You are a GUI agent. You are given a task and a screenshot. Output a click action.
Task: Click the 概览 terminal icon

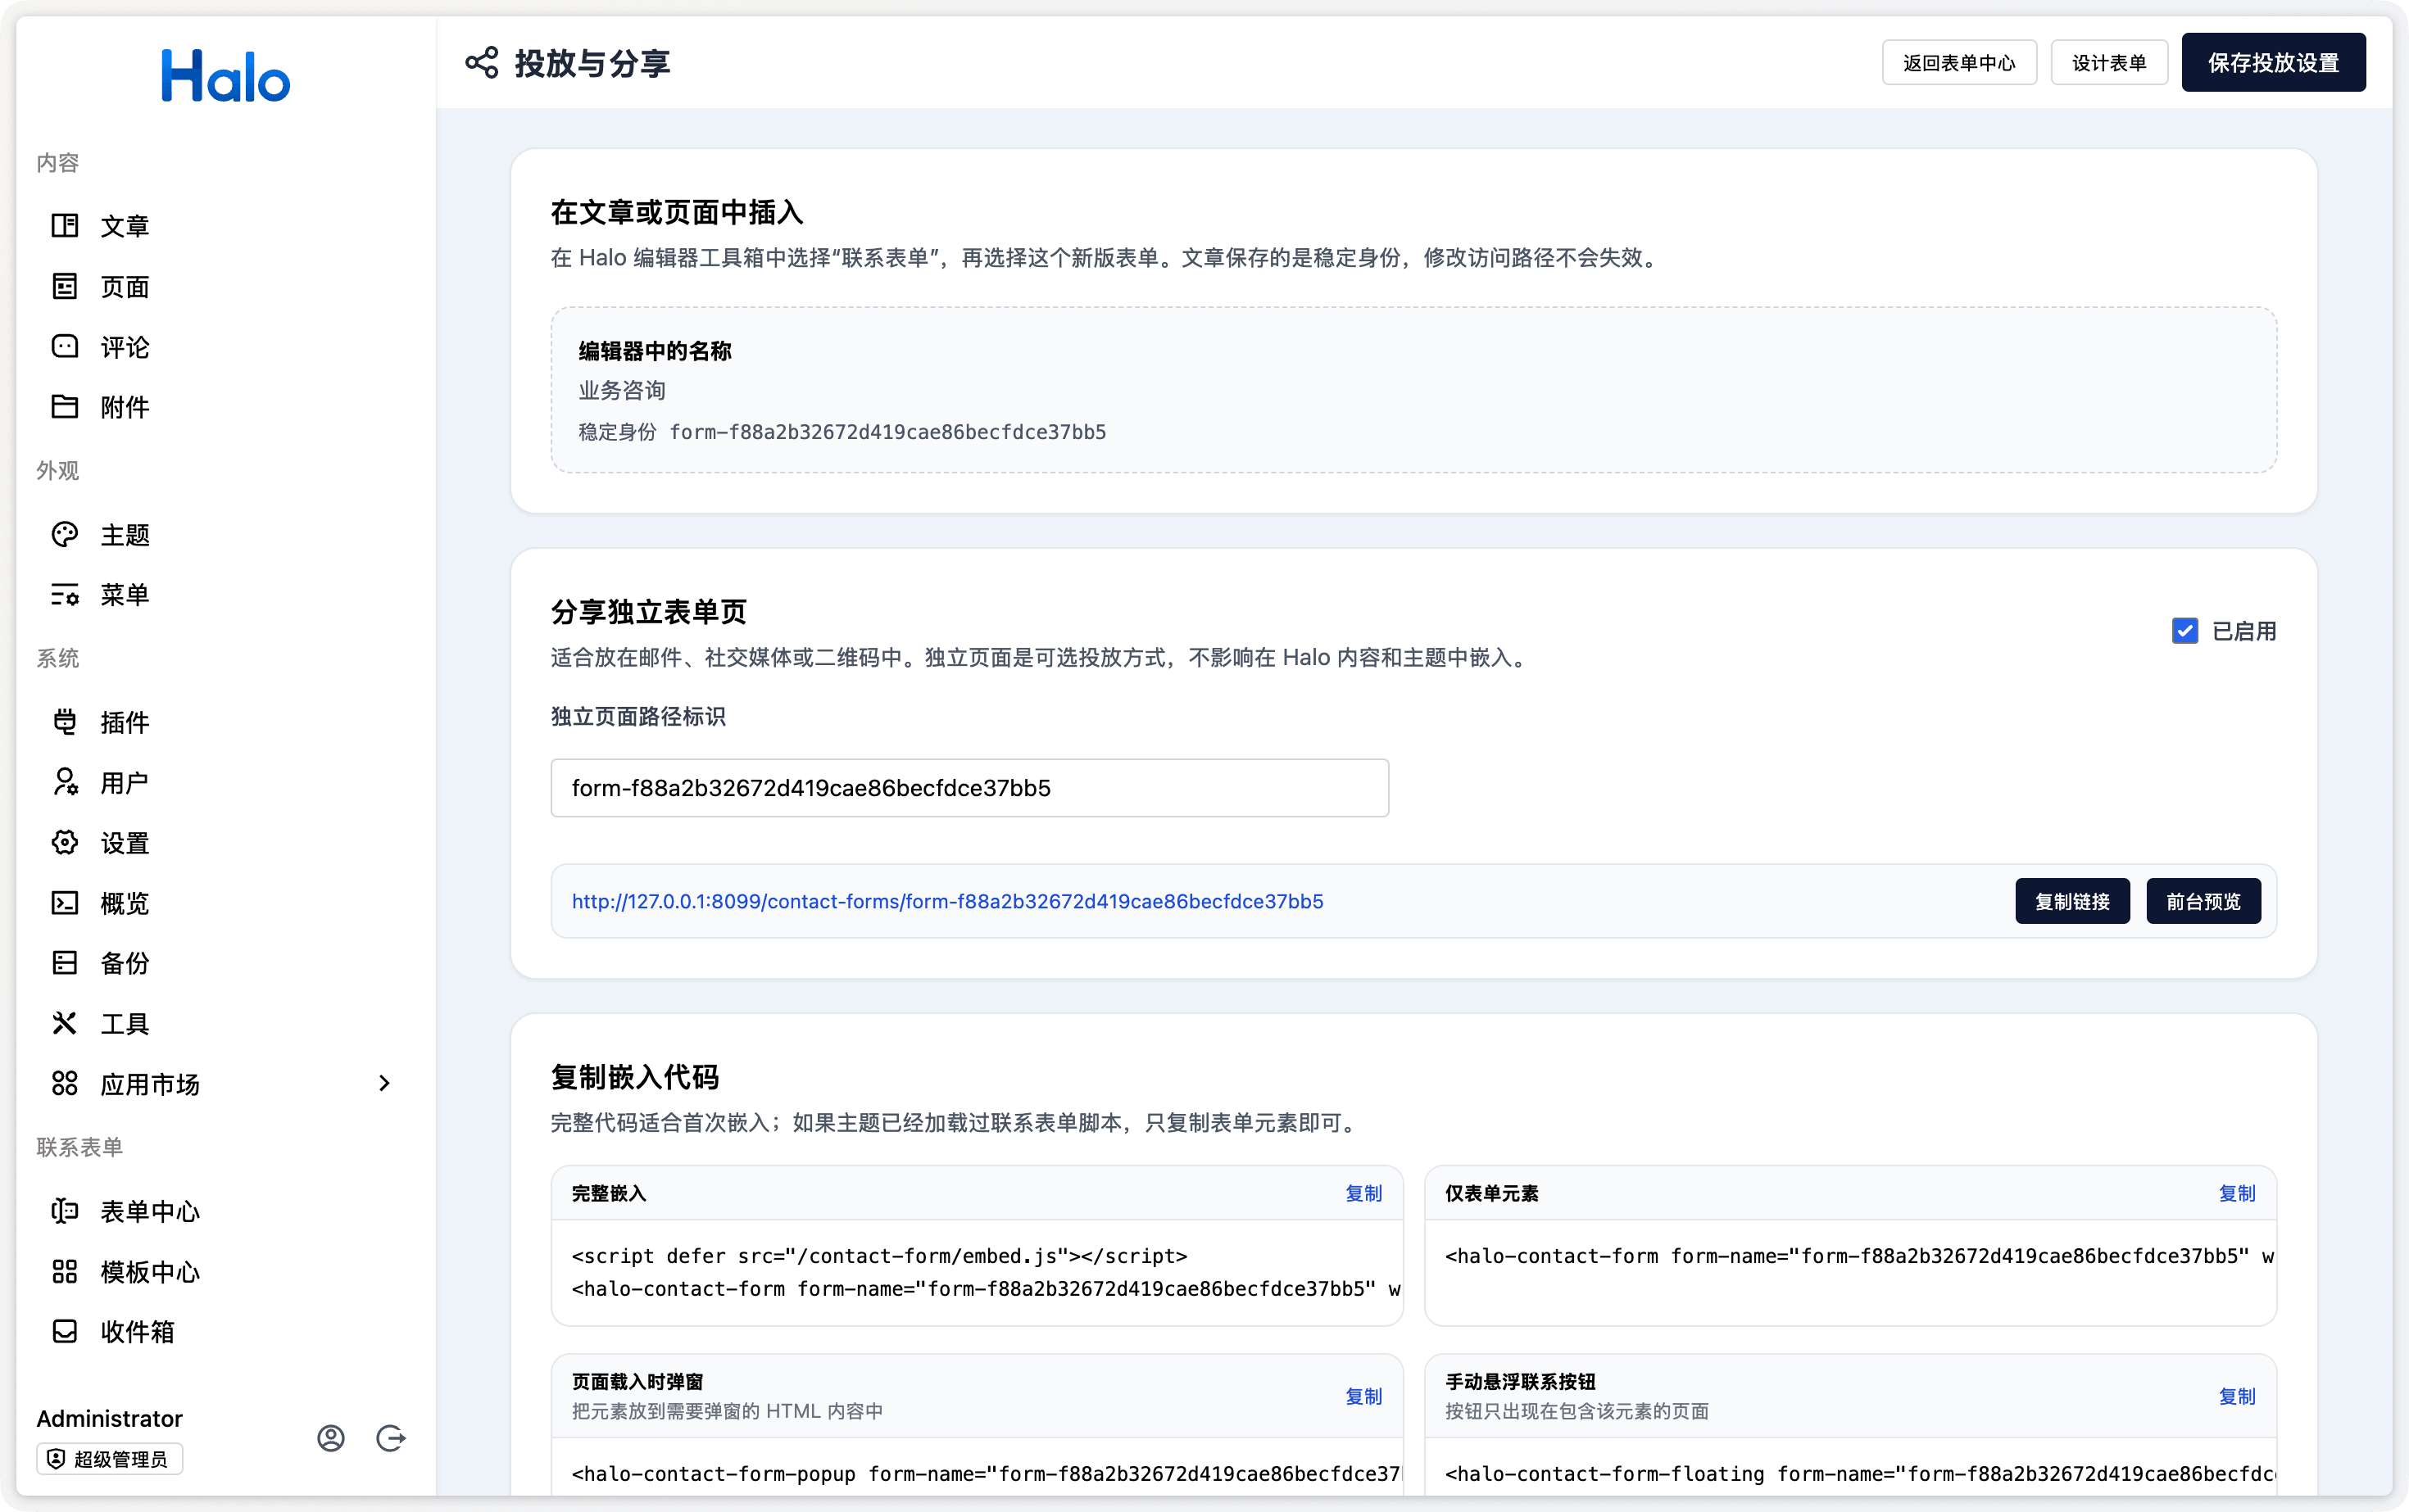(x=65, y=903)
